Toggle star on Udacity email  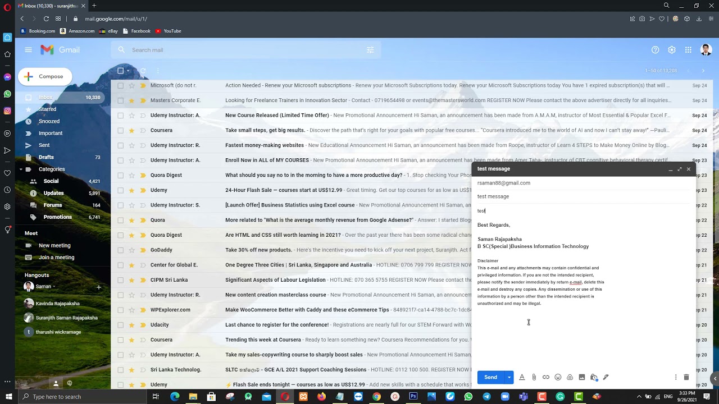131,324
